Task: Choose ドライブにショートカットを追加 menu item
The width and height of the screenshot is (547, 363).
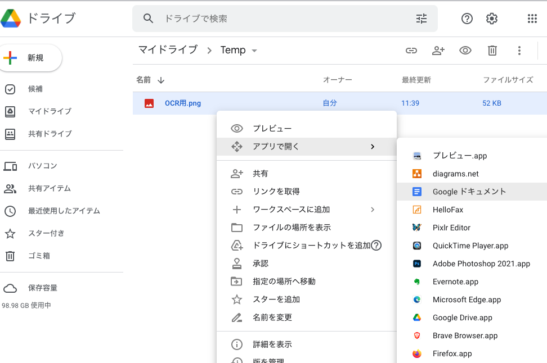Action: pos(307,246)
